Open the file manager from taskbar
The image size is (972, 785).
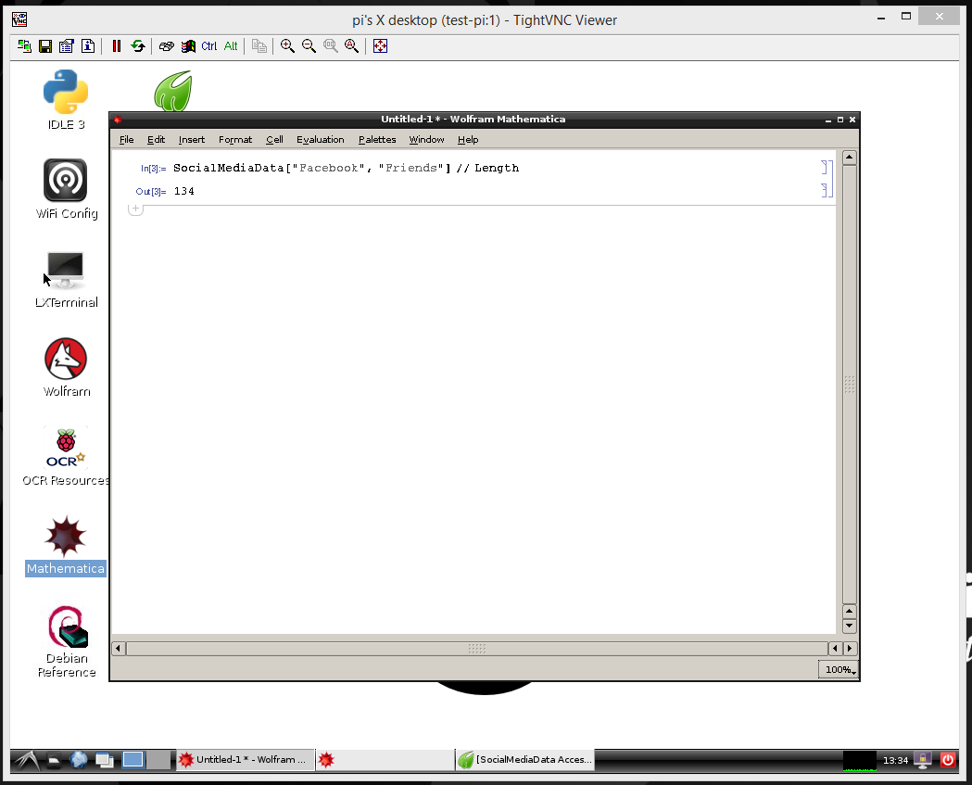[54, 760]
